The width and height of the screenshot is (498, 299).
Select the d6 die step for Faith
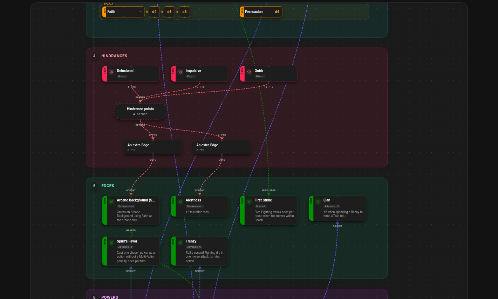click(x=169, y=12)
